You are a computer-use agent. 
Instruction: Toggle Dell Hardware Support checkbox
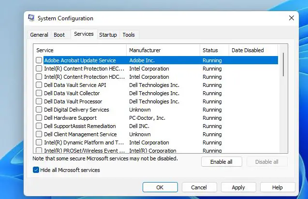click(39, 117)
